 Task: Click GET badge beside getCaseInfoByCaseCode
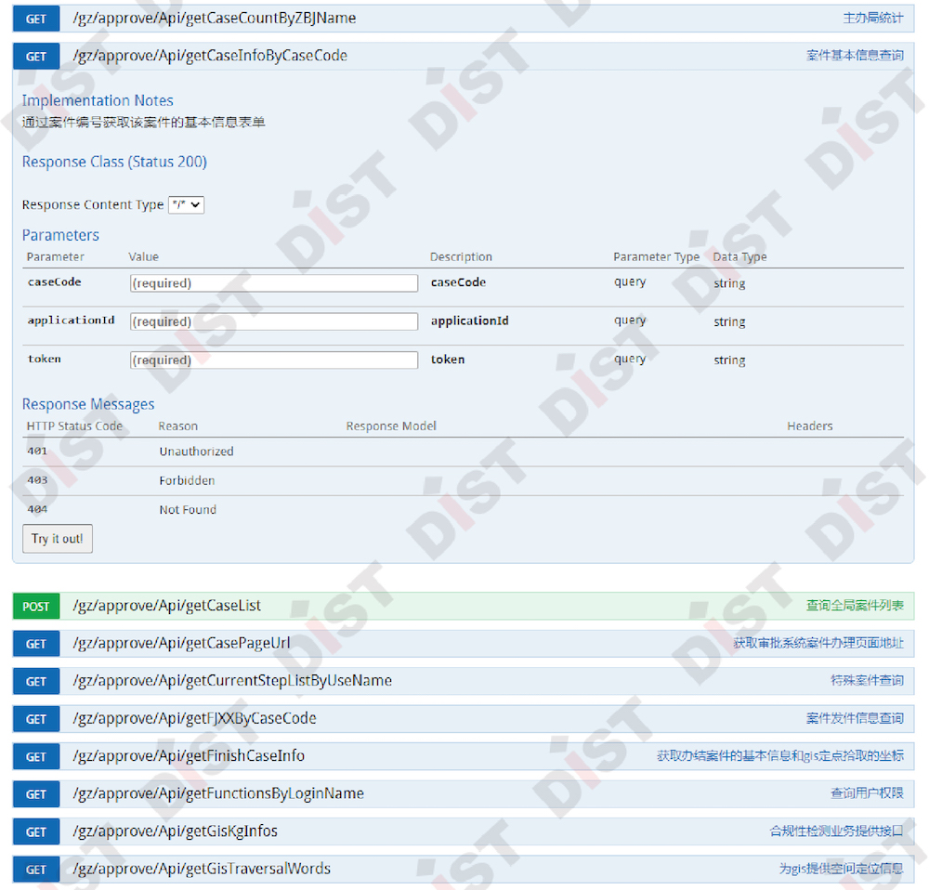pos(36,57)
